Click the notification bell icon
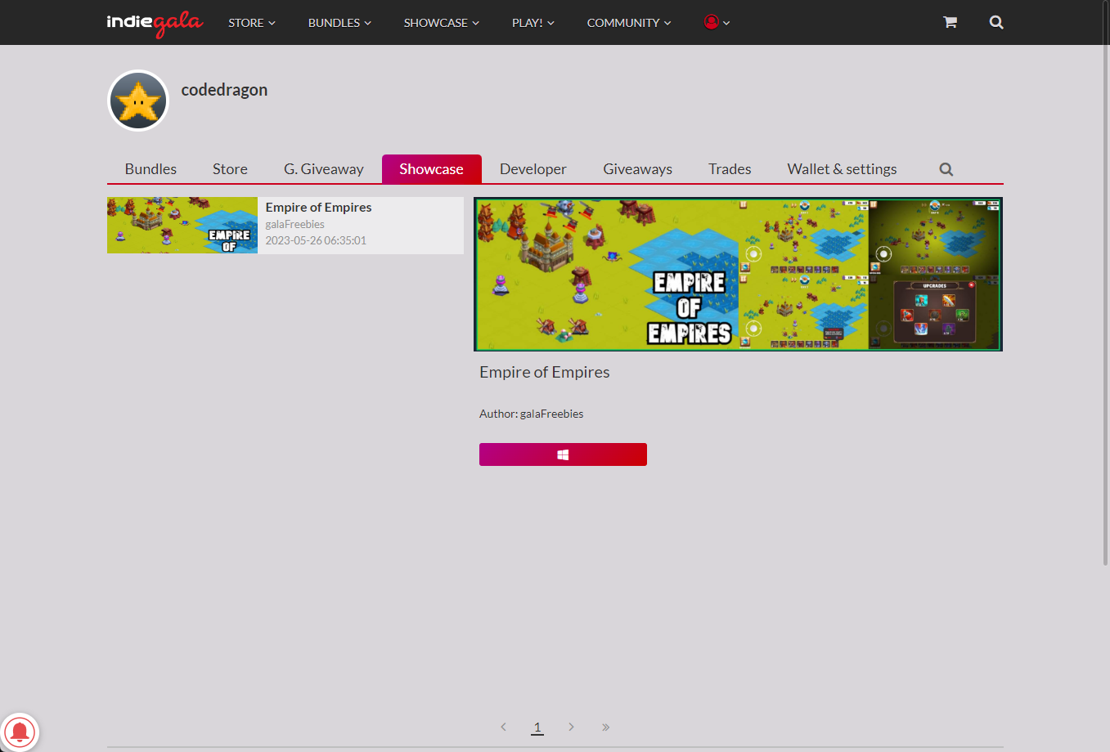Viewport: 1110px width, 752px height. 20,732
